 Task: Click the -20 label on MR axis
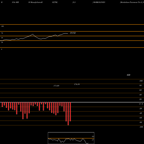tap(141, 109)
